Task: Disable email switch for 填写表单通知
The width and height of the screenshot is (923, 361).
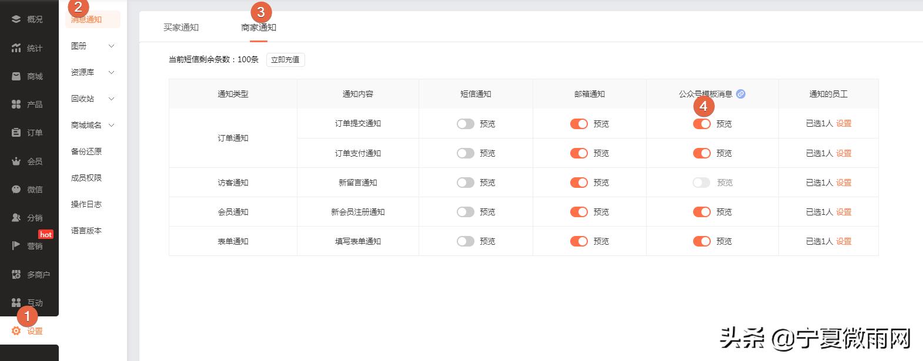Action: (579, 241)
